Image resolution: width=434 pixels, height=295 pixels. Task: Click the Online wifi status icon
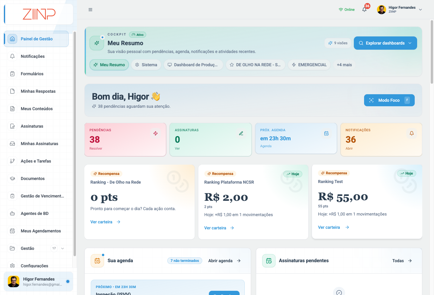coord(341,10)
